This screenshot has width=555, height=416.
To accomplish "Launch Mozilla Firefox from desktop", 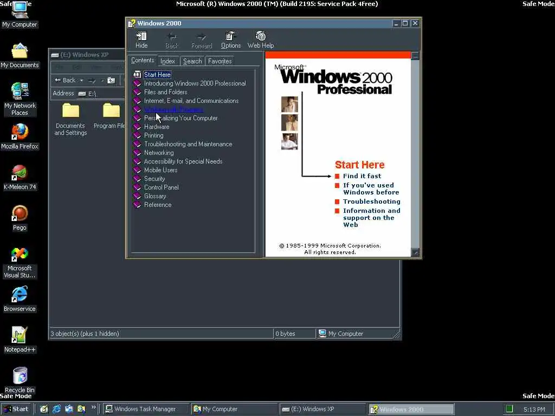I will point(20,137).
